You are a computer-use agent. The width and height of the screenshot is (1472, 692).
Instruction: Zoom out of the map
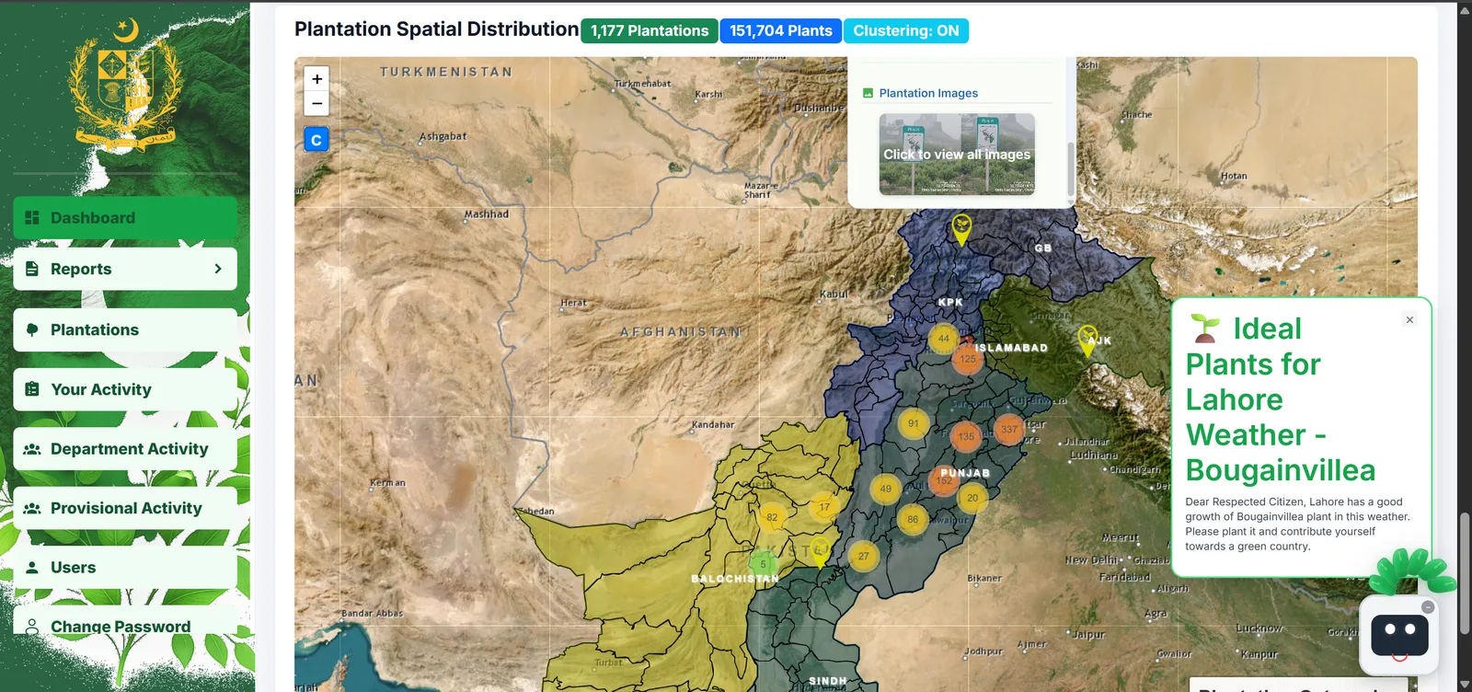[x=316, y=103]
